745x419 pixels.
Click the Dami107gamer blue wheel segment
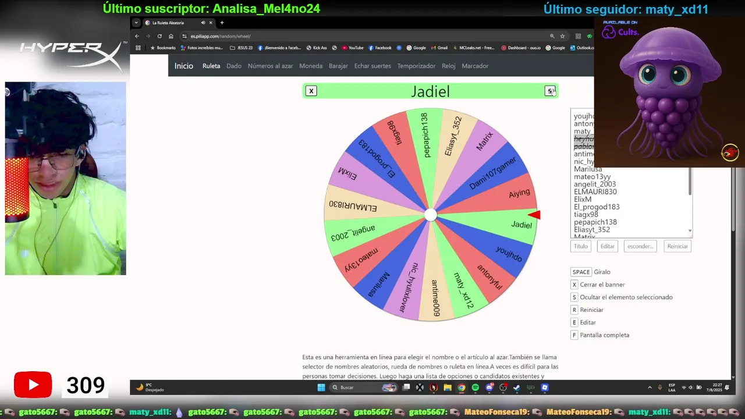pos(492,173)
